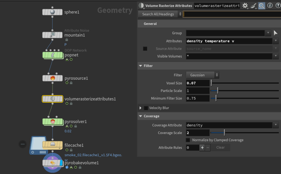Click the clock badge under filecache1
The height and width of the screenshot is (174, 281).
click(x=67, y=150)
